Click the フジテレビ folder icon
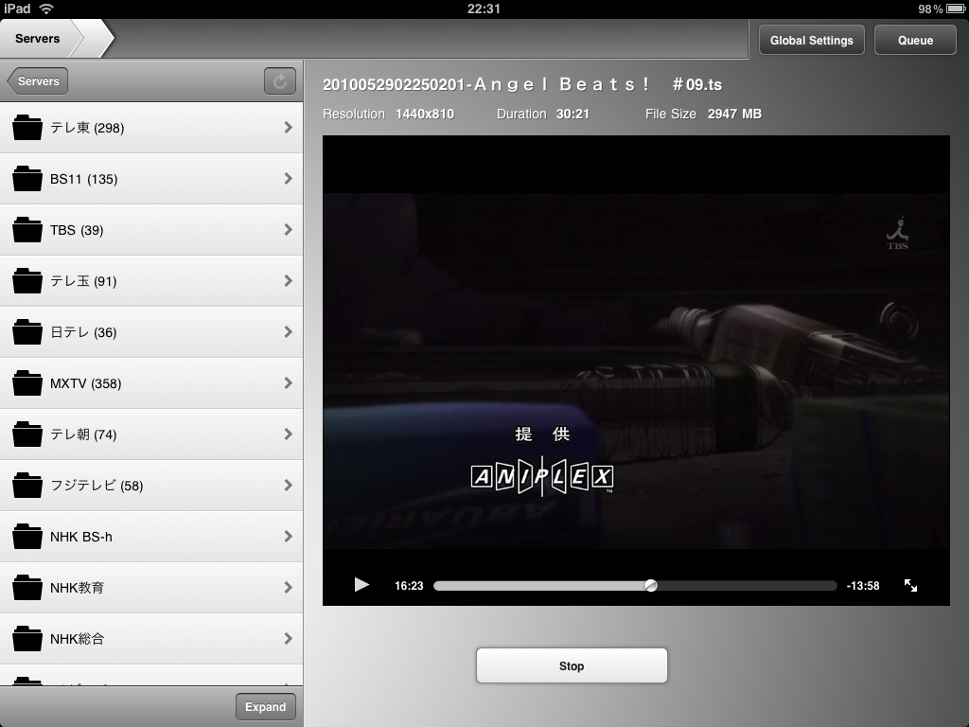This screenshot has width=969, height=727. pos(27,486)
